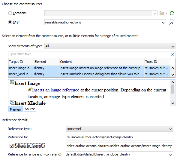Switch to the Preview tab

16,109
